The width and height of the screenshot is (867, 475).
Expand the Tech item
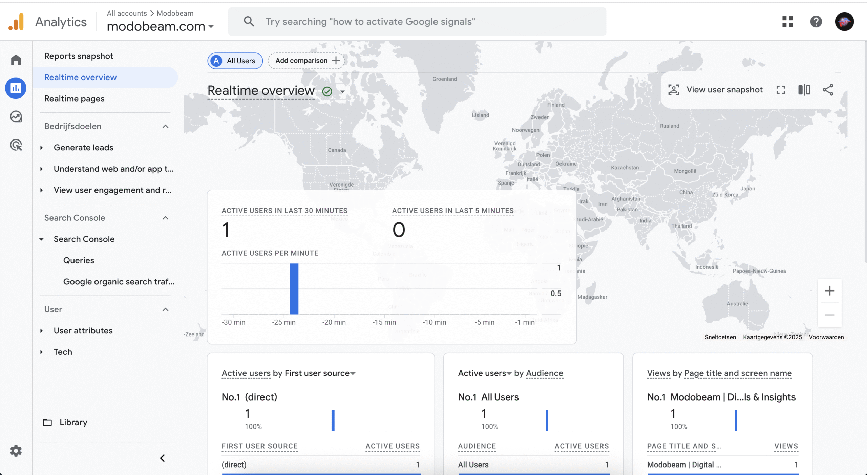coord(42,352)
